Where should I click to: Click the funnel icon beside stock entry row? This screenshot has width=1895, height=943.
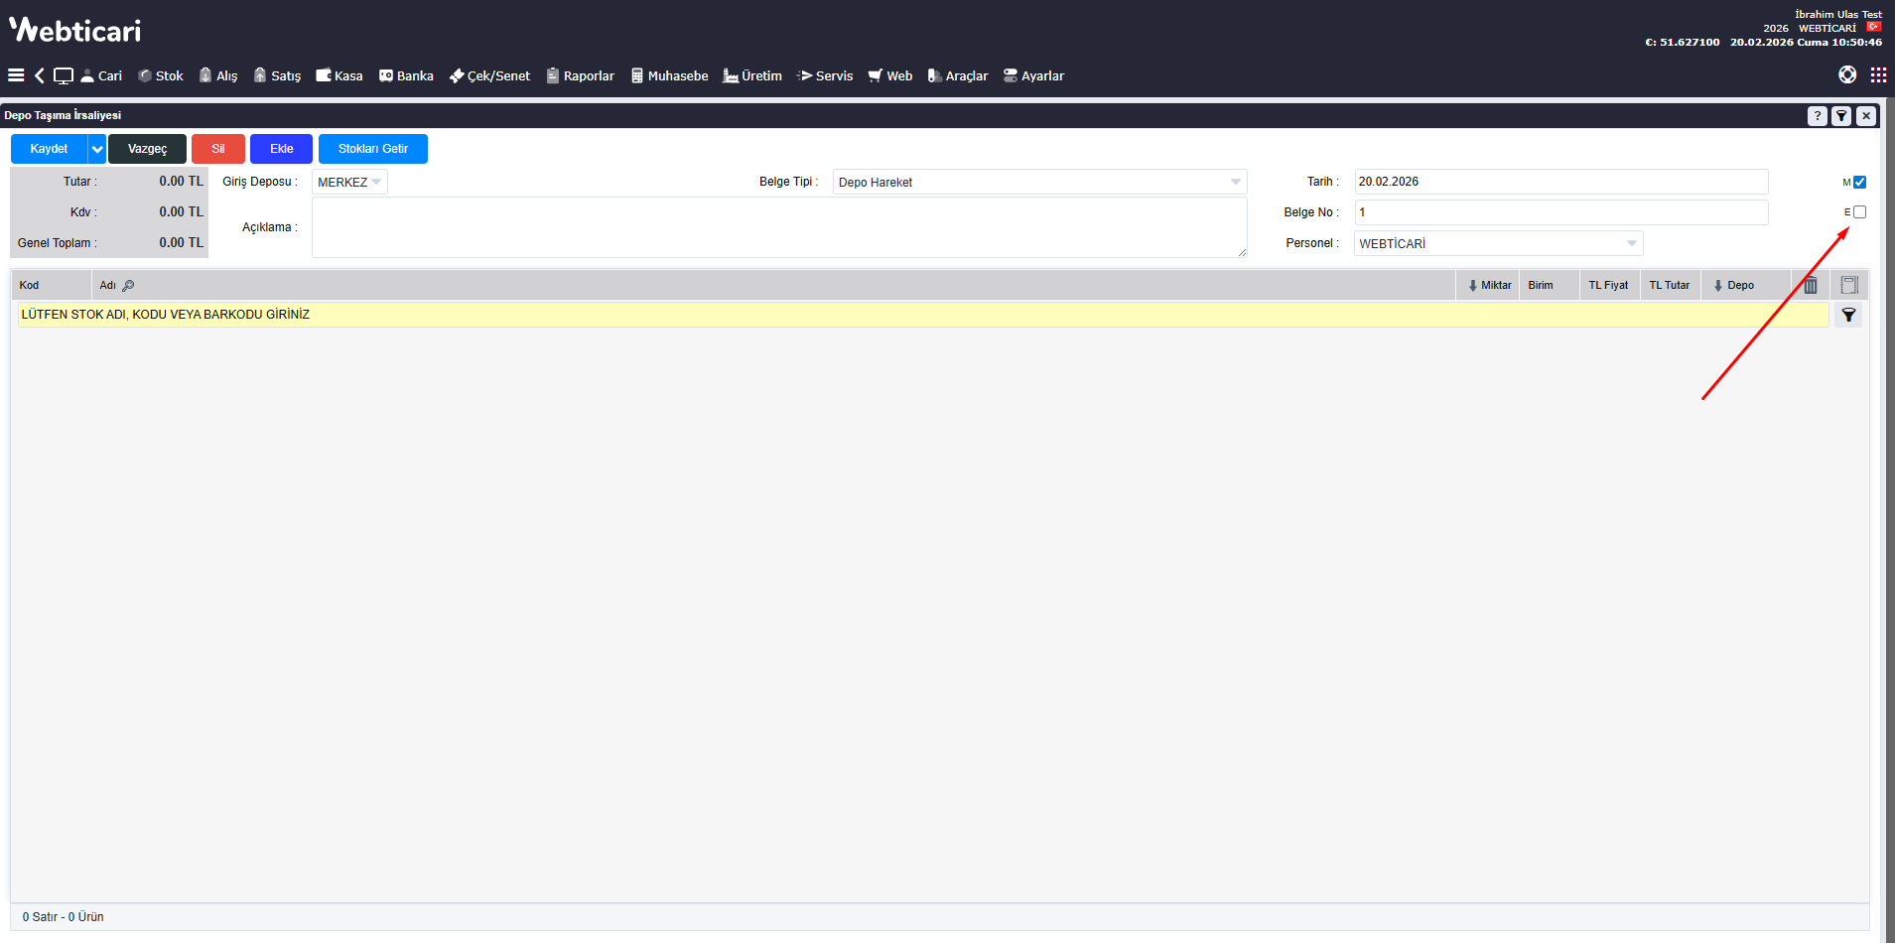click(x=1848, y=315)
